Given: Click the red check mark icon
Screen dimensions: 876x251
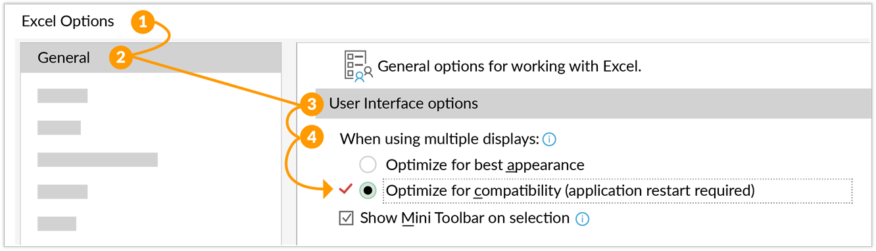Looking at the screenshot, I should [x=345, y=190].
